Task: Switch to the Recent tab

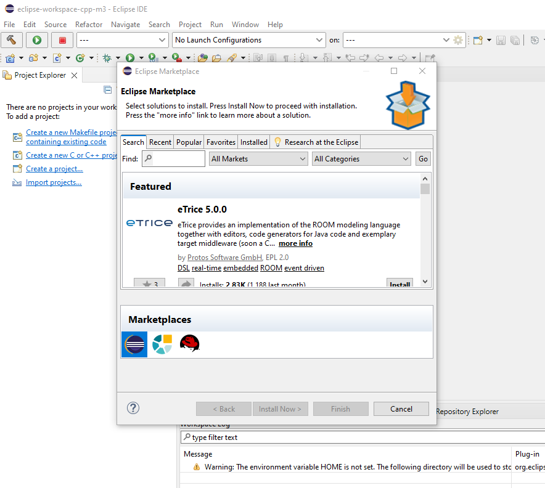Action: 160,142
